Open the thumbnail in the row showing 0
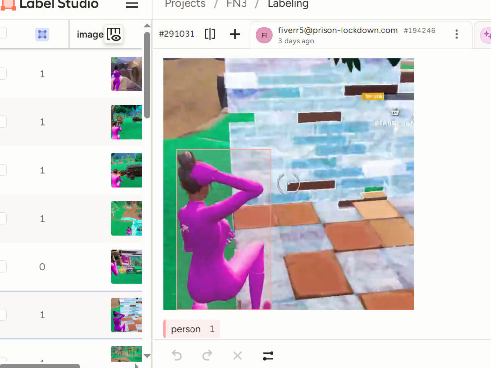The image size is (491, 368). (x=127, y=267)
